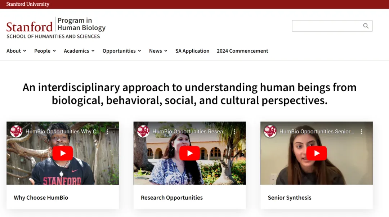Open 2024 Commencement menu item
Viewport: 389px width, 217px height.
click(242, 51)
